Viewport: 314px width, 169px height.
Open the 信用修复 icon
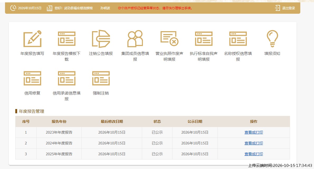(x=32, y=78)
